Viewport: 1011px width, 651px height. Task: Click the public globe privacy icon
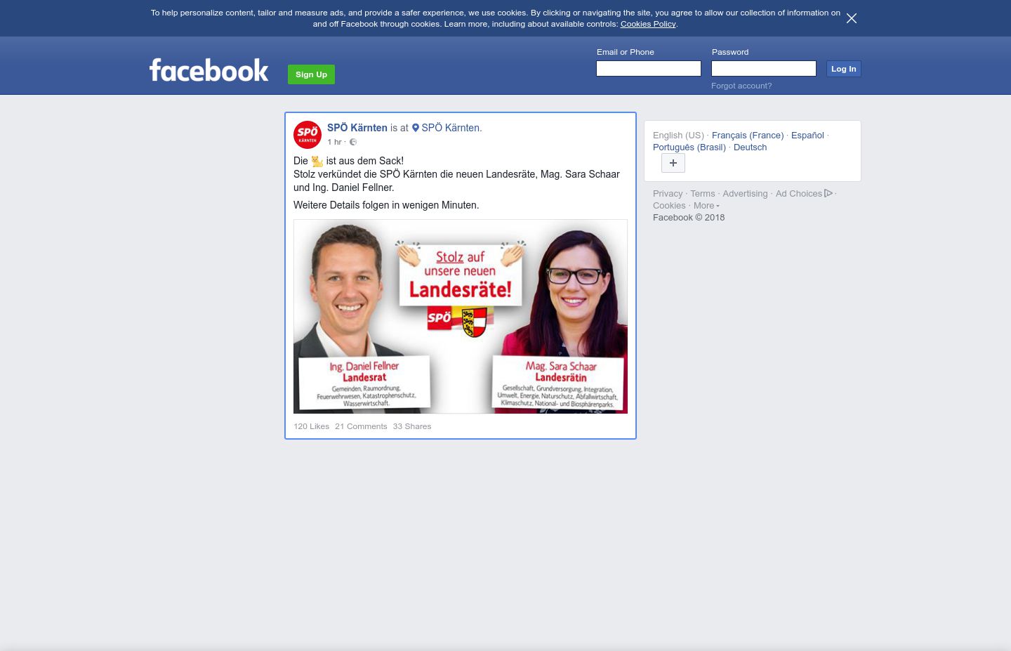click(353, 142)
